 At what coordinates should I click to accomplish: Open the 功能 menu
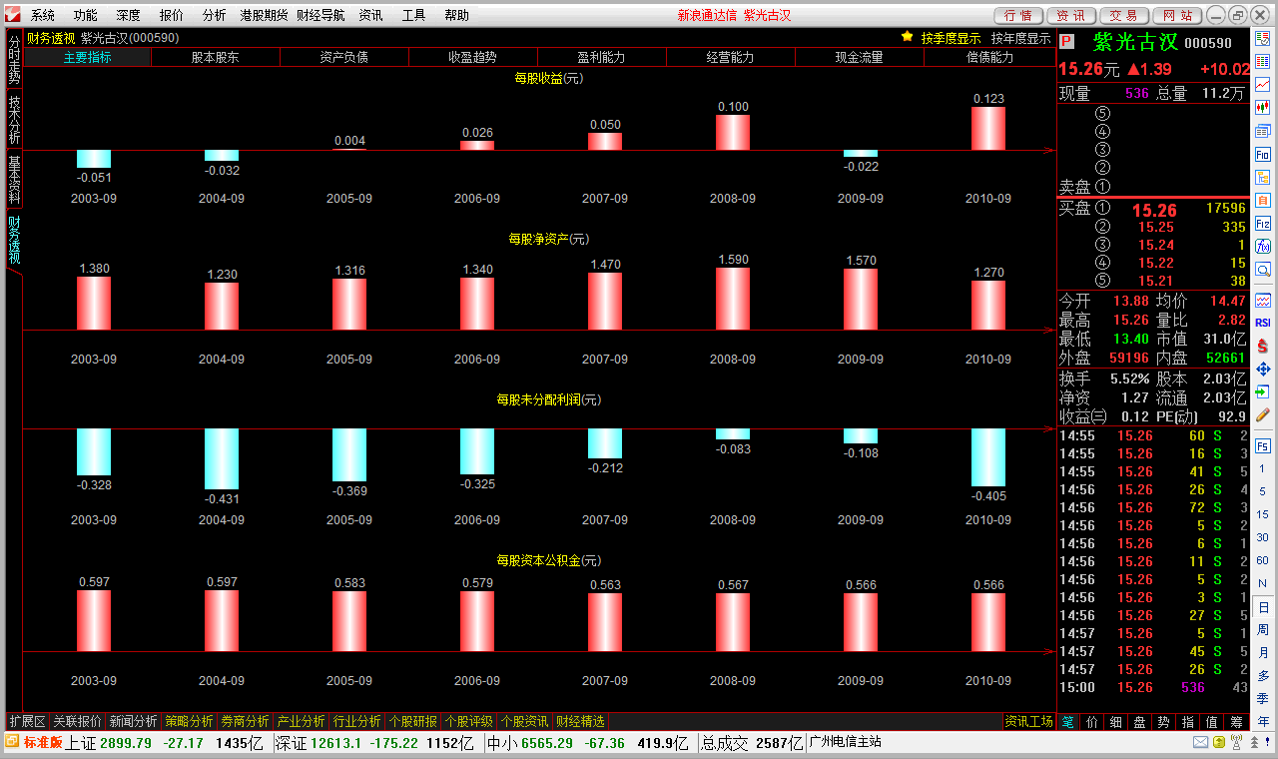point(86,15)
